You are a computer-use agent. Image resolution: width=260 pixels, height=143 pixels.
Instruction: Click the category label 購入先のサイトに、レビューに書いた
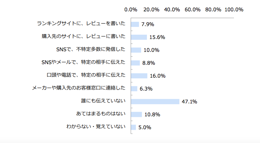(84, 37)
